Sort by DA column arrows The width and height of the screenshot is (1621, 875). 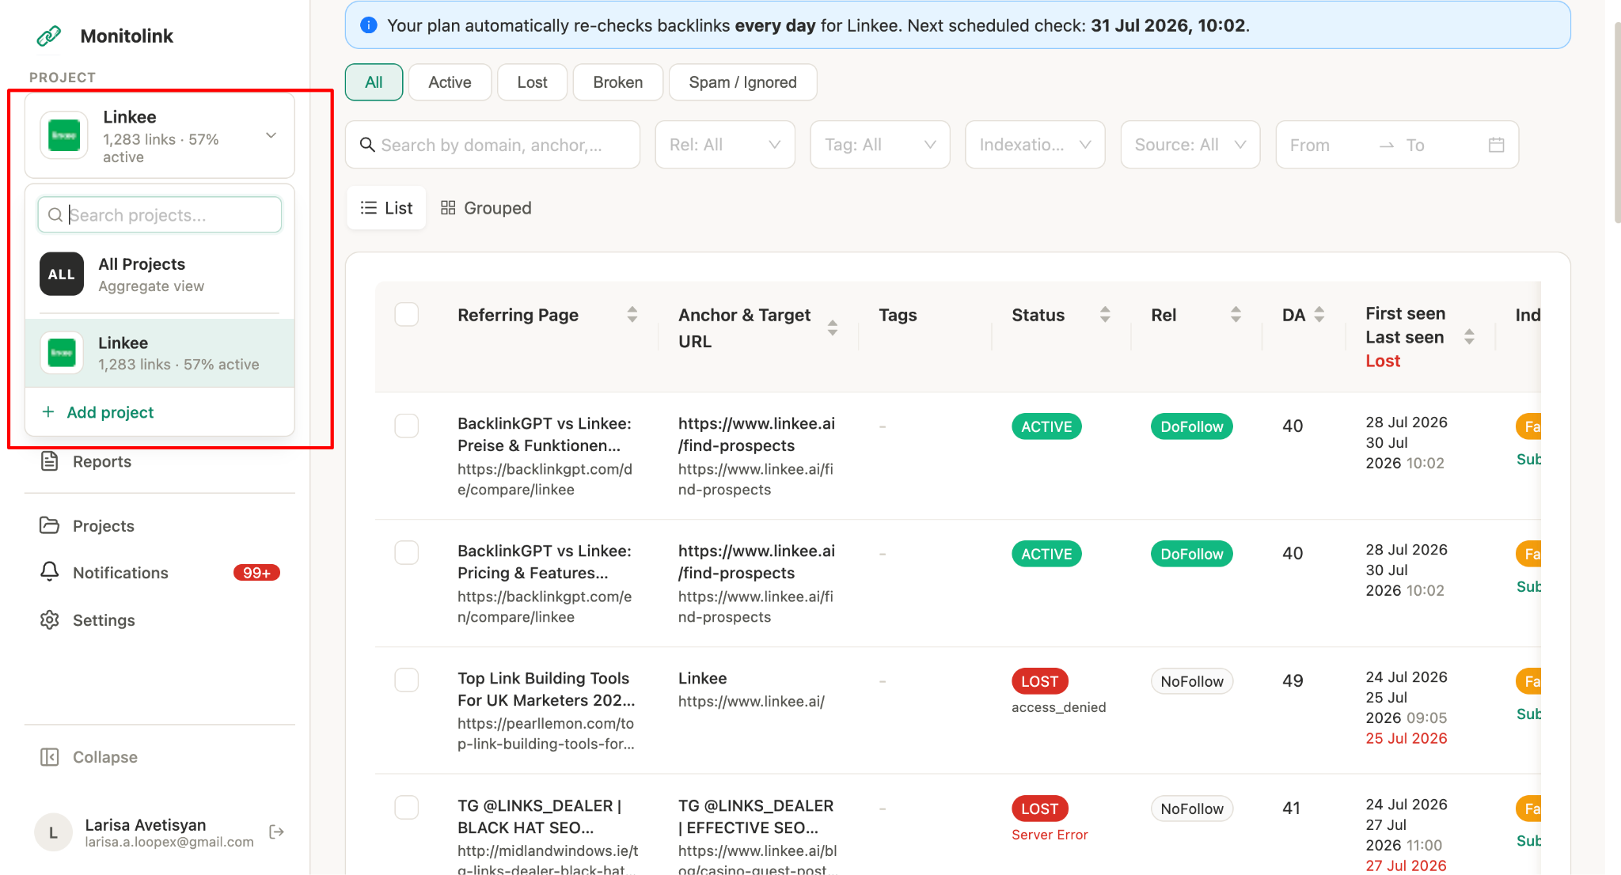coord(1319,315)
